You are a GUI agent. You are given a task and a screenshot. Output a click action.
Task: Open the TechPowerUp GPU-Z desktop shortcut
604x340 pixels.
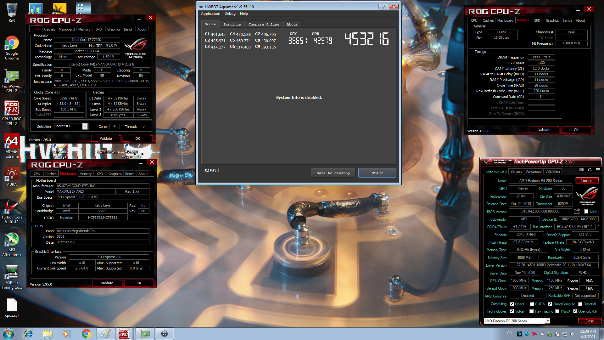pos(12,81)
